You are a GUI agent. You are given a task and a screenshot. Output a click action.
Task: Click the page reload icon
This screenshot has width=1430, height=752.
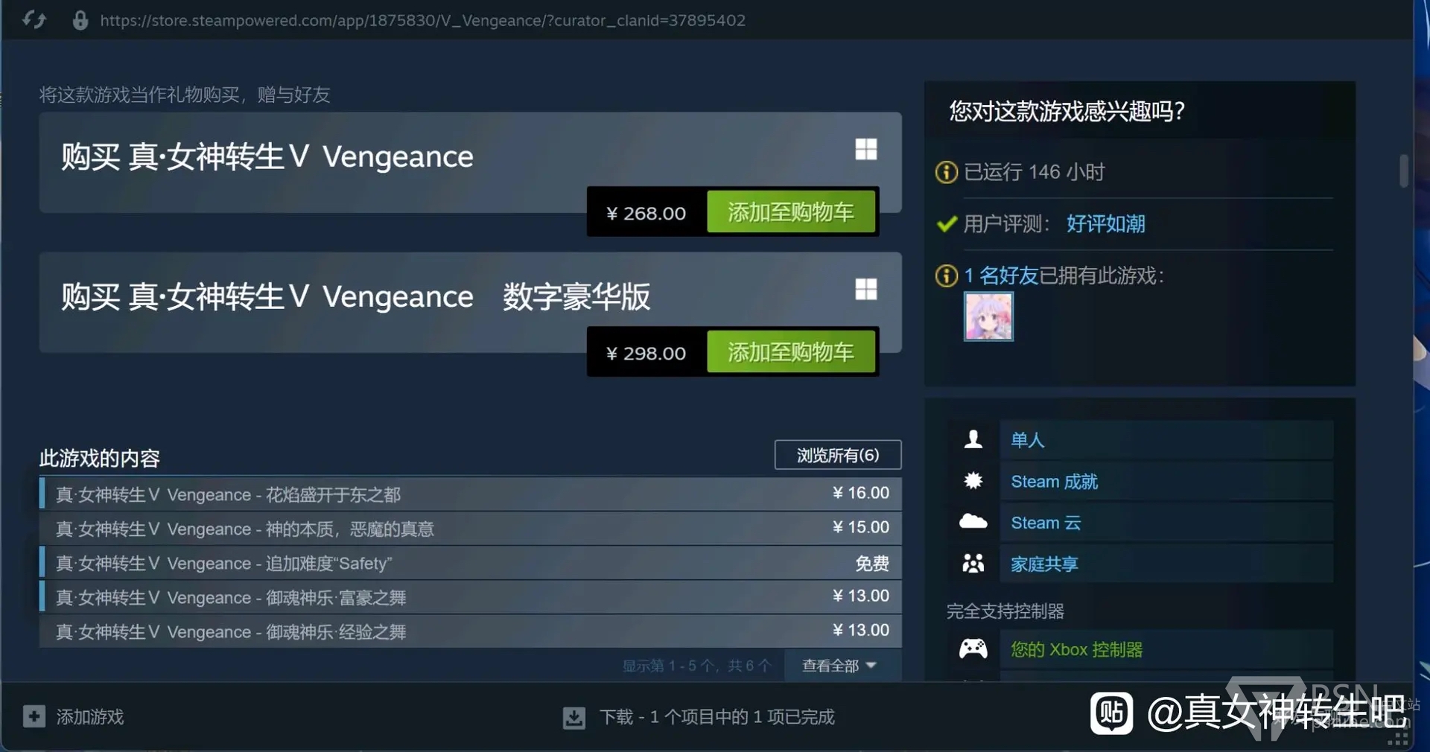pyautogui.click(x=34, y=20)
